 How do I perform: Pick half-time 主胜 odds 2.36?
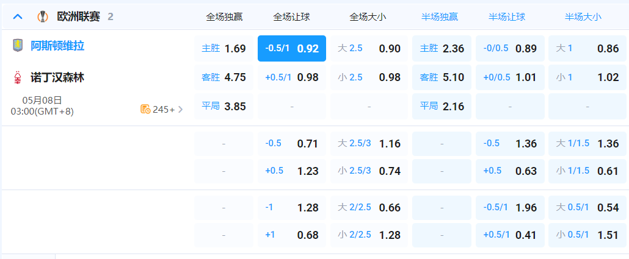coord(442,48)
